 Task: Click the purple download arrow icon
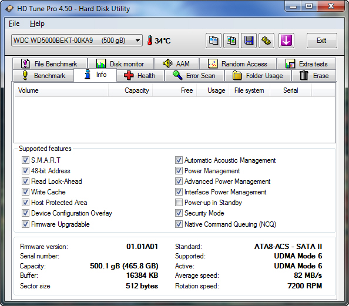[286, 41]
